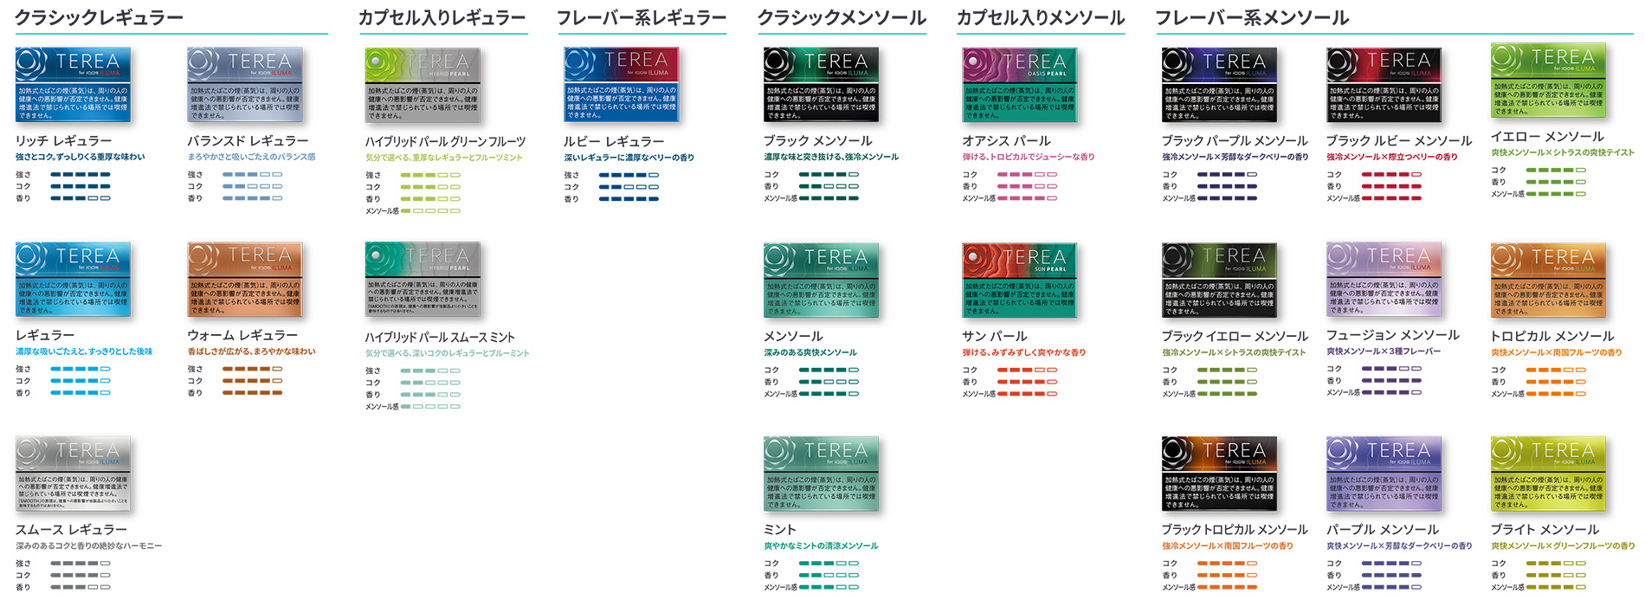Click the スムース レギュラー gray pack image
This screenshot has width=1645, height=606.
[73, 474]
